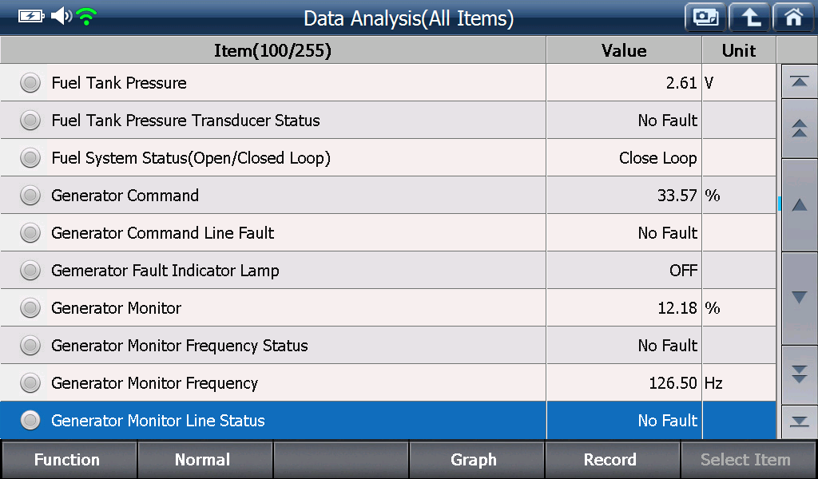Image resolution: width=818 pixels, height=479 pixels.
Task: Go to home screen via house icon
Action: tap(793, 18)
